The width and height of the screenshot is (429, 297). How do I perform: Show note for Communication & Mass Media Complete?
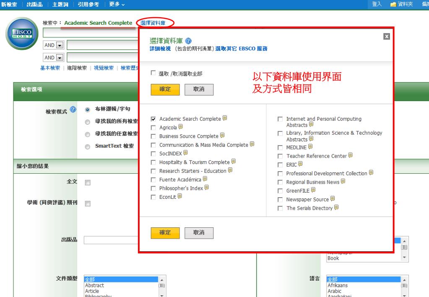click(252, 144)
